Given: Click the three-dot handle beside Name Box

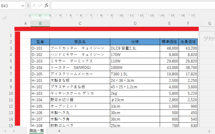Looking at the screenshot, I should (28, 5).
